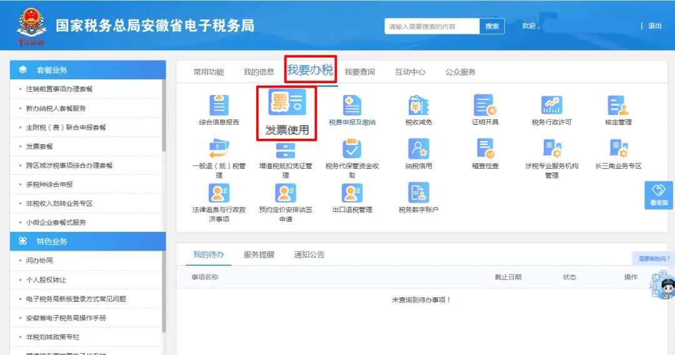675x355 pixels.
Task: Open the 综合信息报告 icon
Action: [219, 106]
